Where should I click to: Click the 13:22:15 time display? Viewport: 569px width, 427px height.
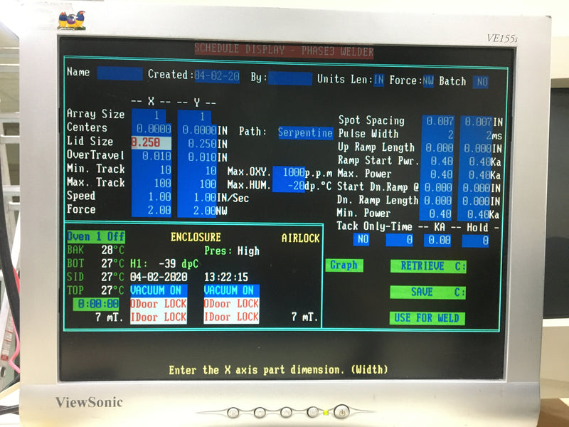tap(226, 278)
